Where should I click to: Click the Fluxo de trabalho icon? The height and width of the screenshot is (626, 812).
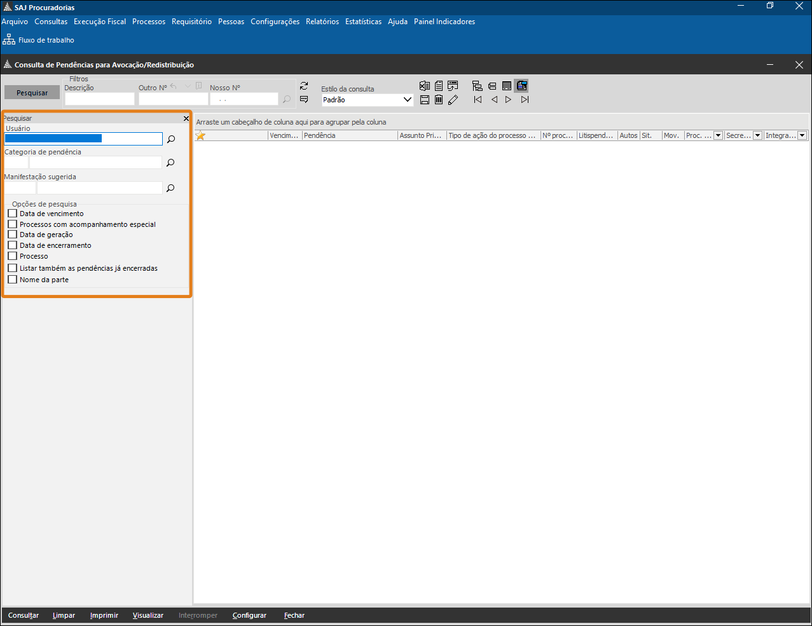point(9,39)
